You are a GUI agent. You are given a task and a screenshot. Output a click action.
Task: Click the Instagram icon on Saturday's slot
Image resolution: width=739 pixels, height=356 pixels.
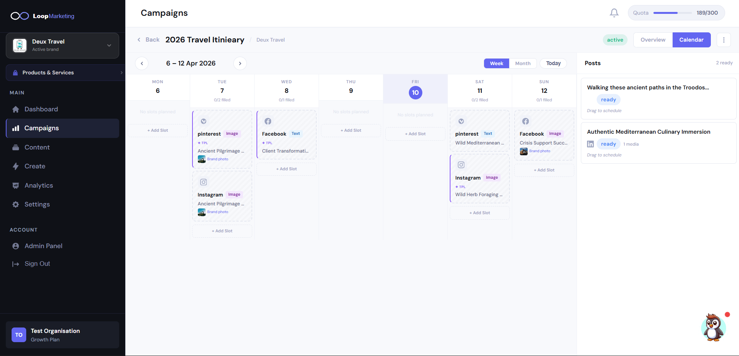[461, 165]
